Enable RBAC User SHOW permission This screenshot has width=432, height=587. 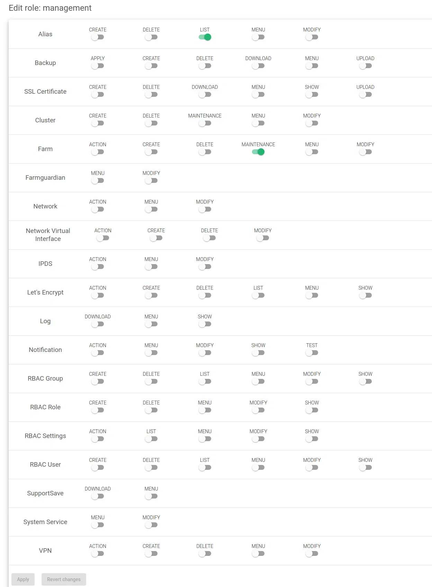pos(365,468)
